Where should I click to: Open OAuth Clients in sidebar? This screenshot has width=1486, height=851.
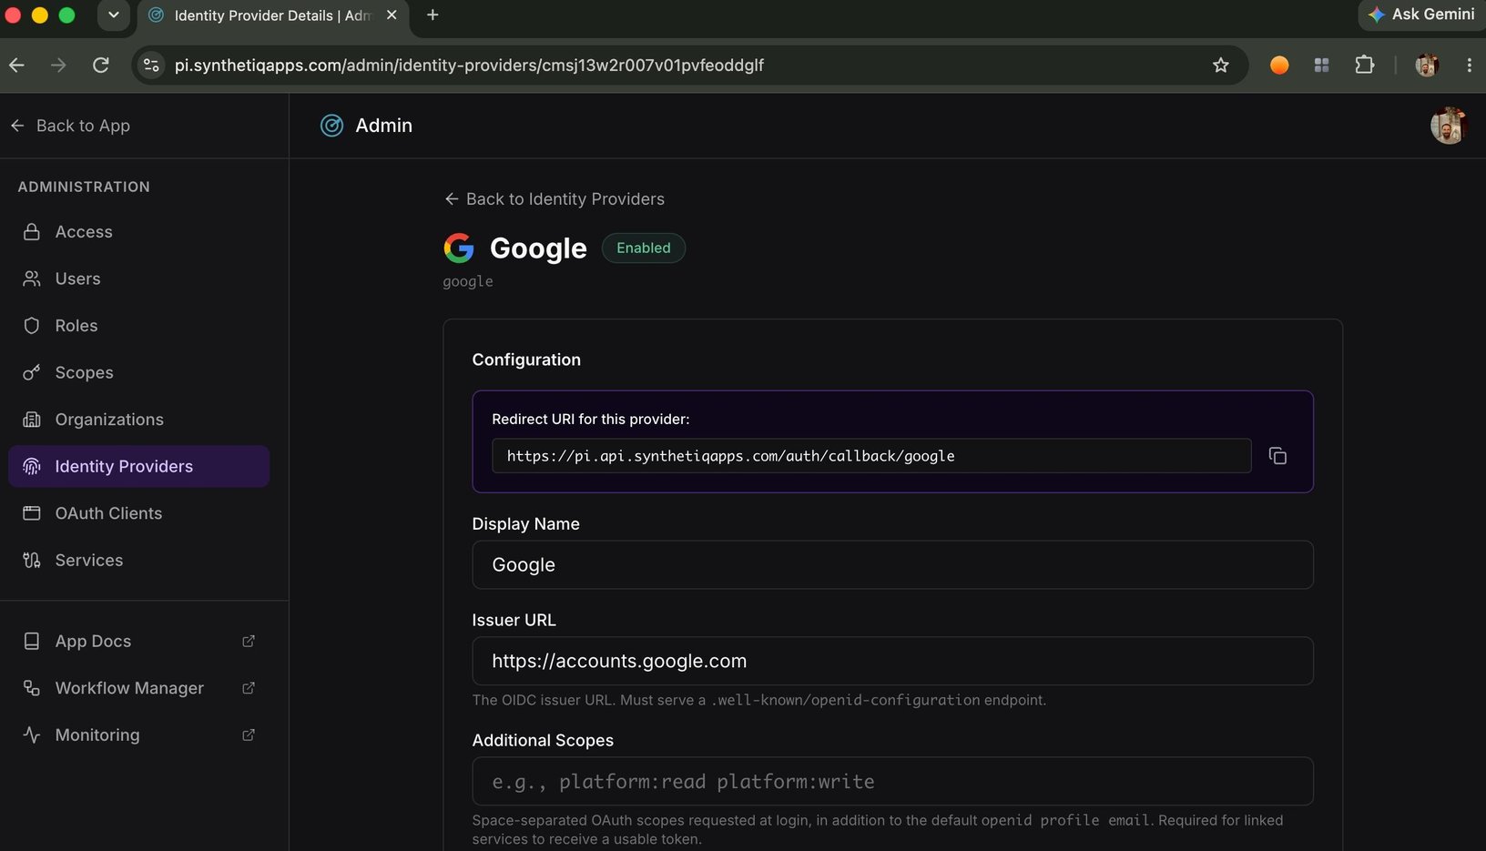(x=138, y=513)
